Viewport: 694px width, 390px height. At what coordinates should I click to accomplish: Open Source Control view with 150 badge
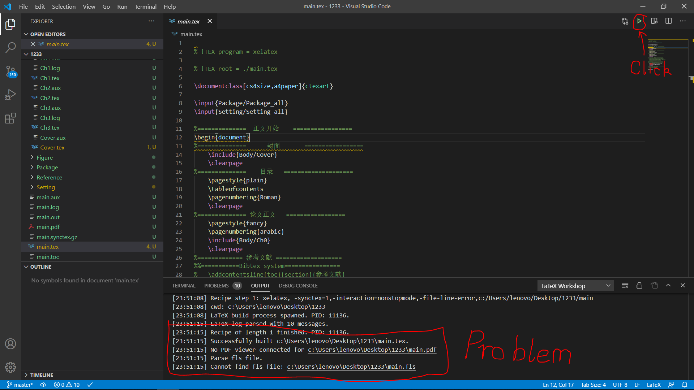[10, 71]
